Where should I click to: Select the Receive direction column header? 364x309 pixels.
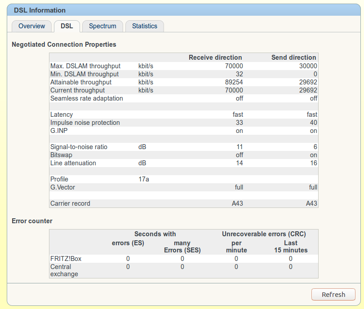pyautogui.click(x=215, y=57)
